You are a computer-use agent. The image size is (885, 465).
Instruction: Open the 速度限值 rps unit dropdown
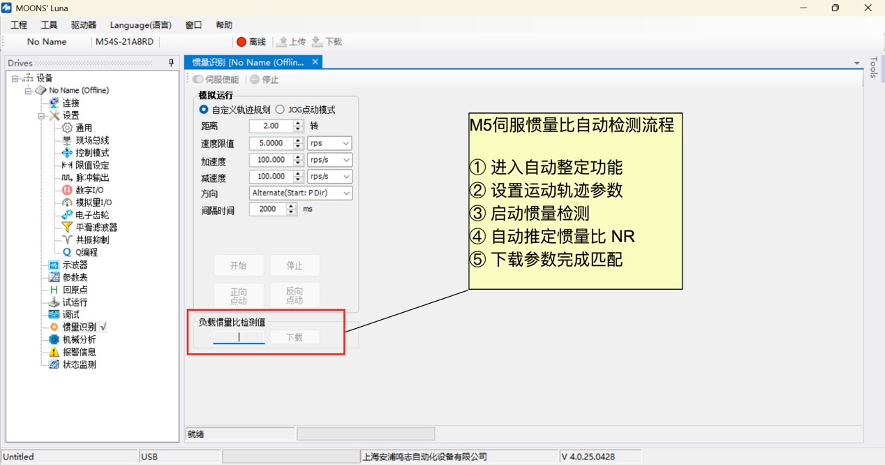(329, 143)
